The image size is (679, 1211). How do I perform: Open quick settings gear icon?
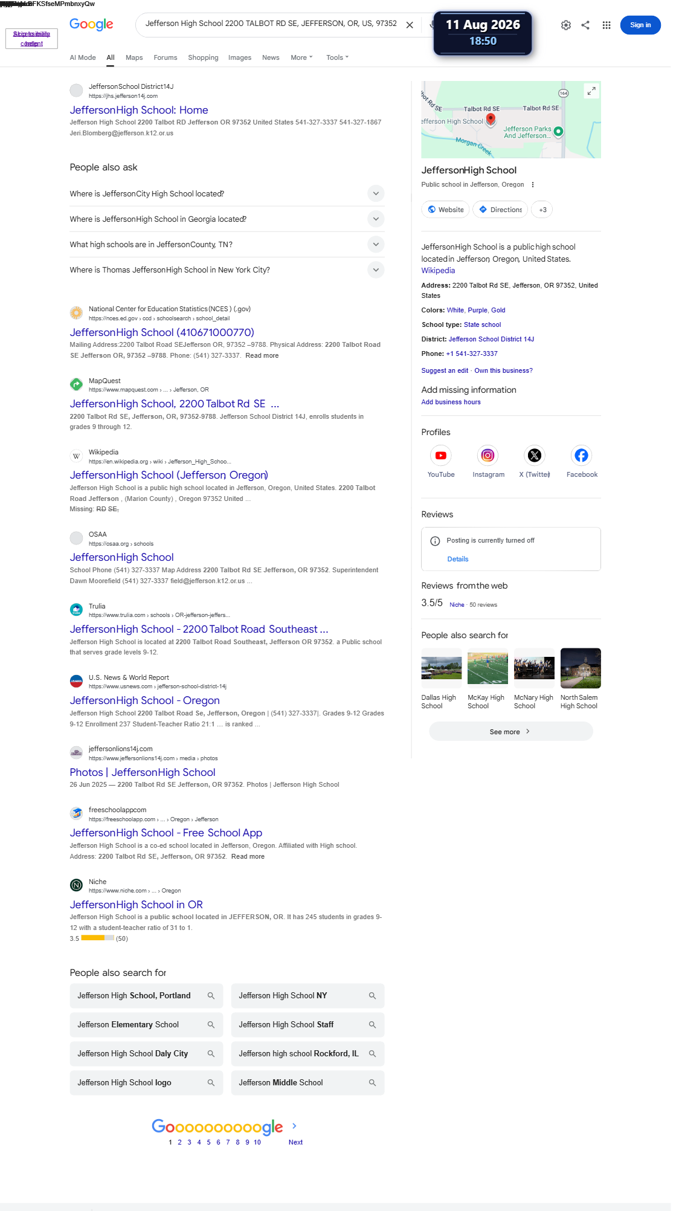coord(566,25)
